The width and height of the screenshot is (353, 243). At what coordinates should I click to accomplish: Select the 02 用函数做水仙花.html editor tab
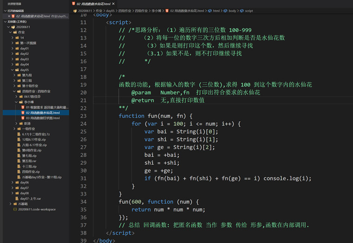(x=93, y=4)
